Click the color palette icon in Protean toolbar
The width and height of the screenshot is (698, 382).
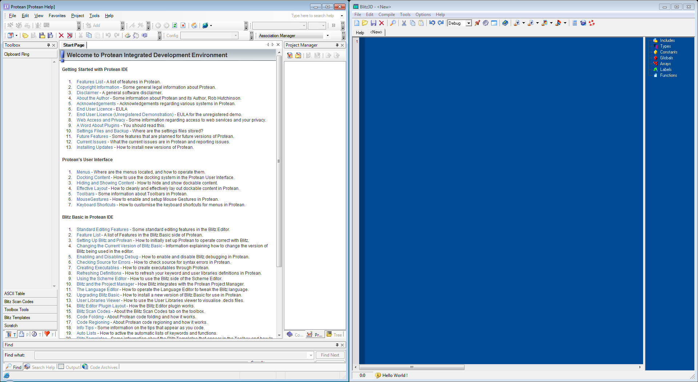(x=128, y=36)
